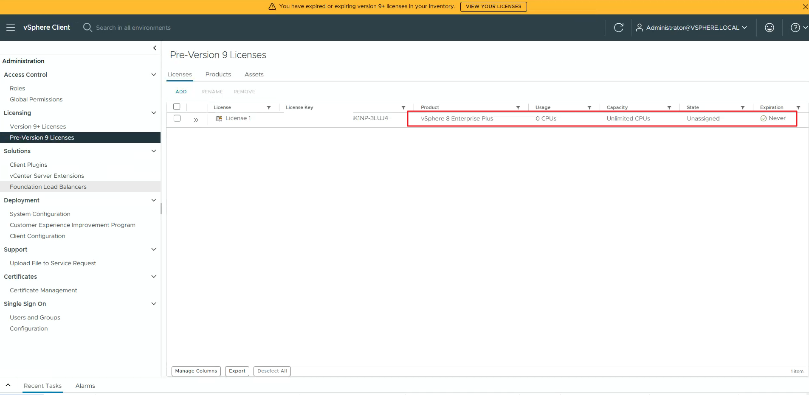The image size is (809, 395).
Task: Collapse the Deployment section
Action: (x=154, y=200)
